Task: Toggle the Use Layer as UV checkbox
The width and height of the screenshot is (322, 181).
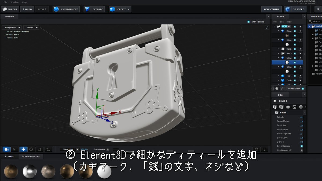Action: tap(302, 150)
